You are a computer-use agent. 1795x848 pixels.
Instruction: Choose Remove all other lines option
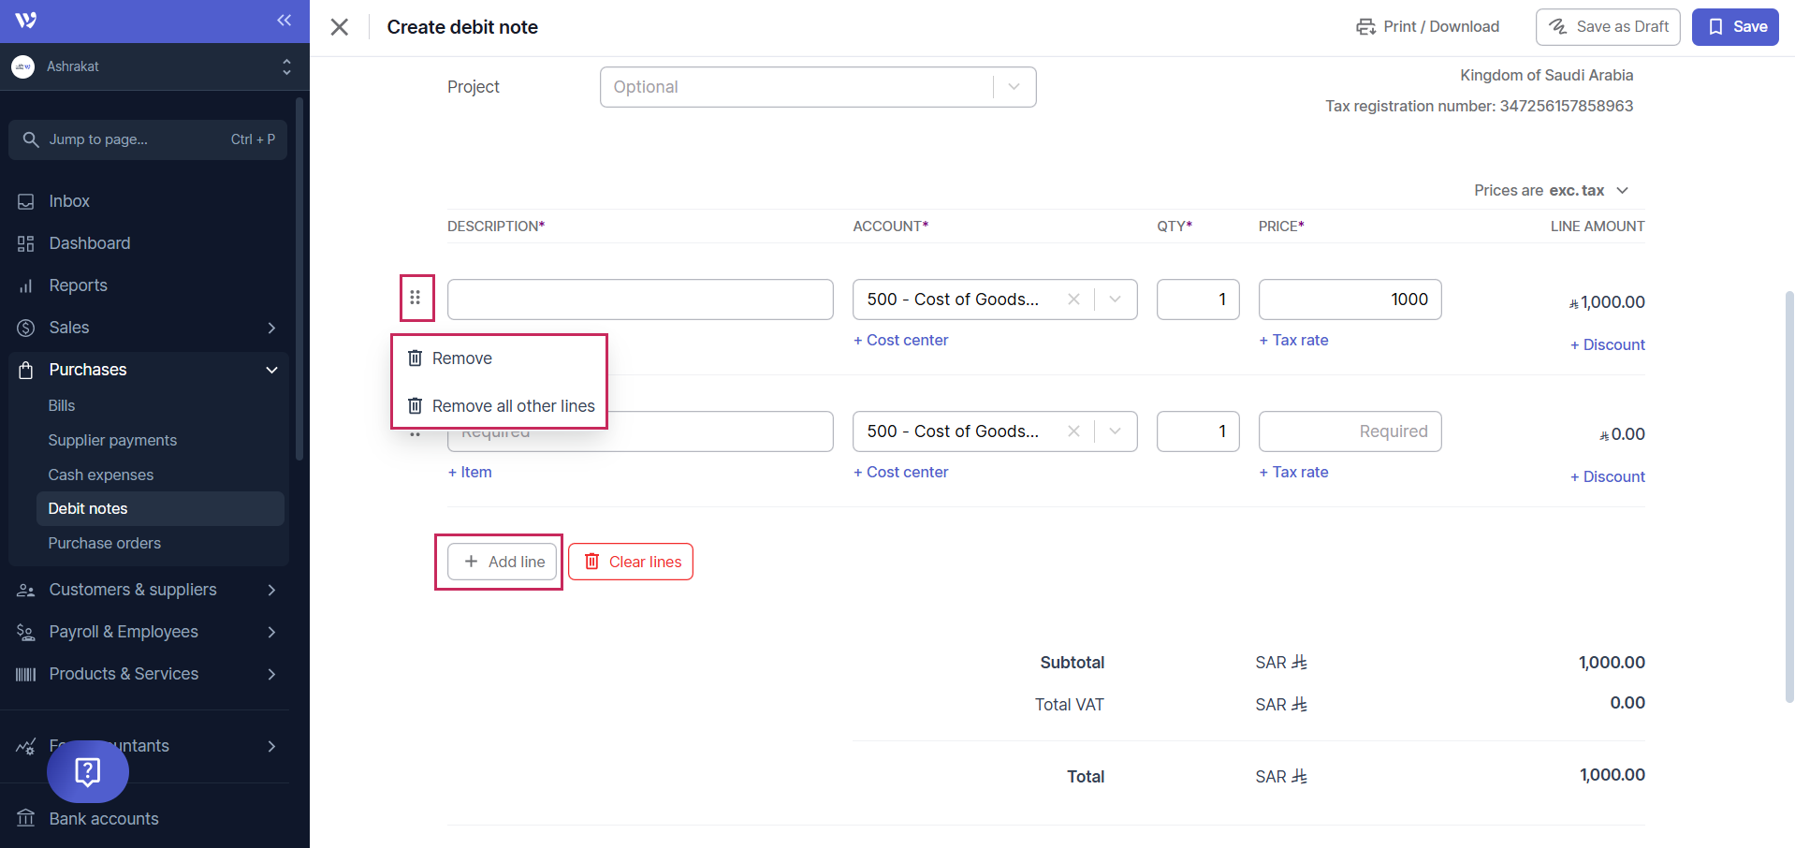tap(512, 406)
